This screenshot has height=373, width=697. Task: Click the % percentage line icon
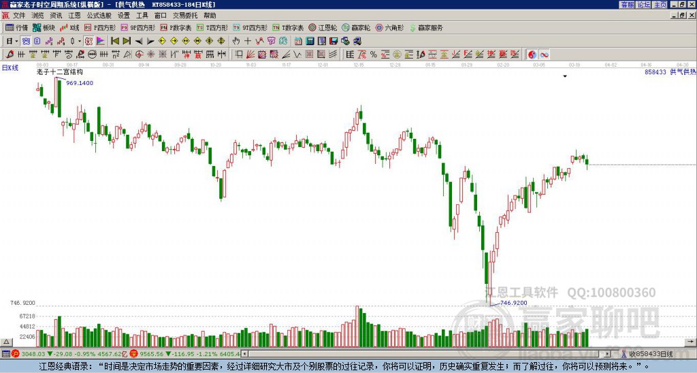click(x=374, y=54)
